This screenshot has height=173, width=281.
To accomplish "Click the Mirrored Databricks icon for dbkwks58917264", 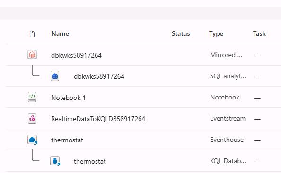I will (x=32, y=55).
